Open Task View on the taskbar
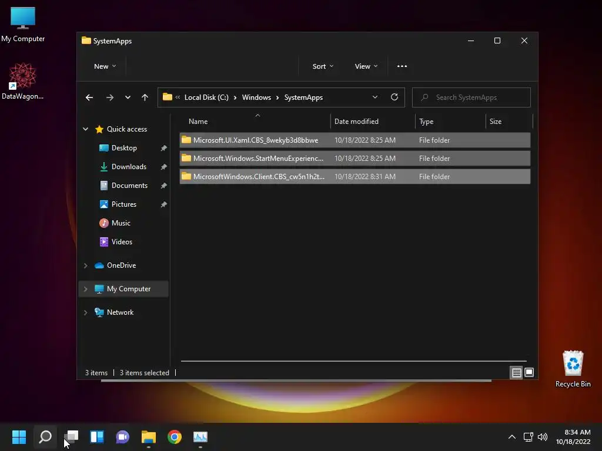This screenshot has height=451, width=602. pos(71,437)
